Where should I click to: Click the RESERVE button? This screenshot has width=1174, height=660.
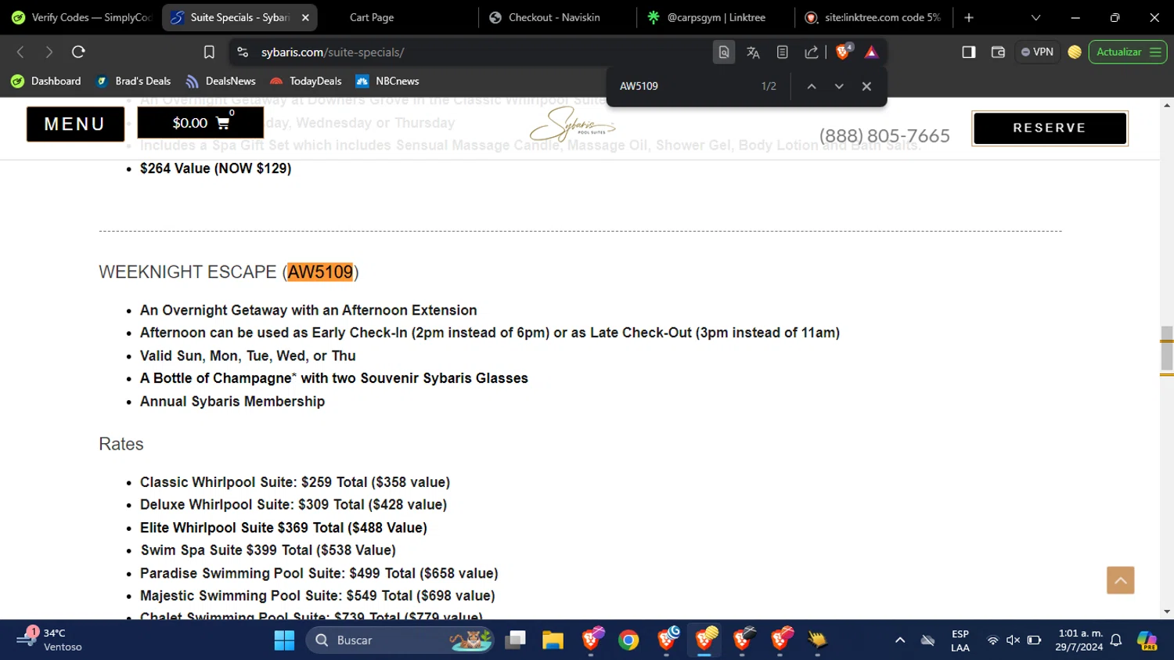point(1050,128)
